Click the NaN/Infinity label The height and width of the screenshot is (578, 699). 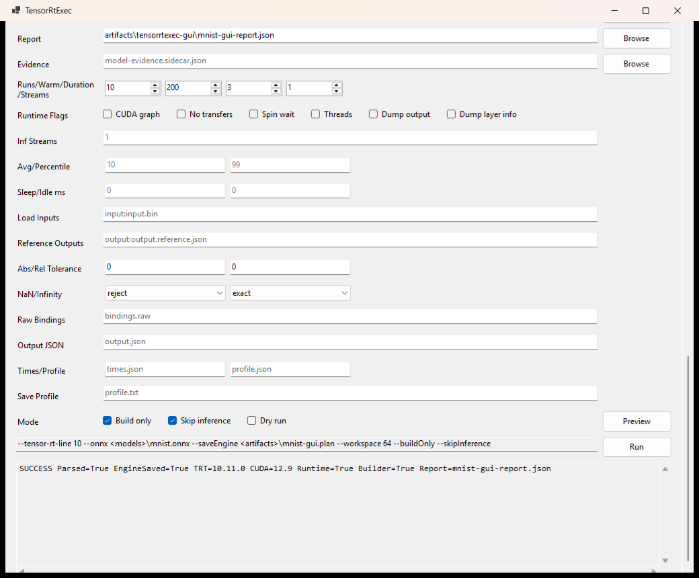40,294
